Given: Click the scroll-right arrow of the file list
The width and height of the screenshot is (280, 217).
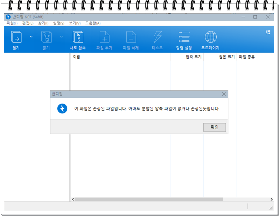Looking at the screenshot, I should coord(272,199).
